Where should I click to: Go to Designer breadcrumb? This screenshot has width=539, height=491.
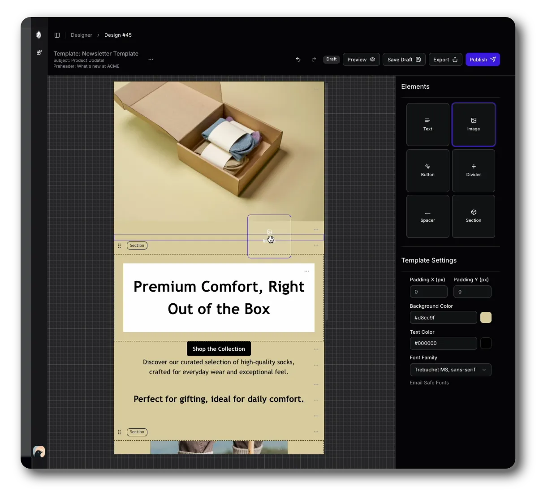point(81,35)
